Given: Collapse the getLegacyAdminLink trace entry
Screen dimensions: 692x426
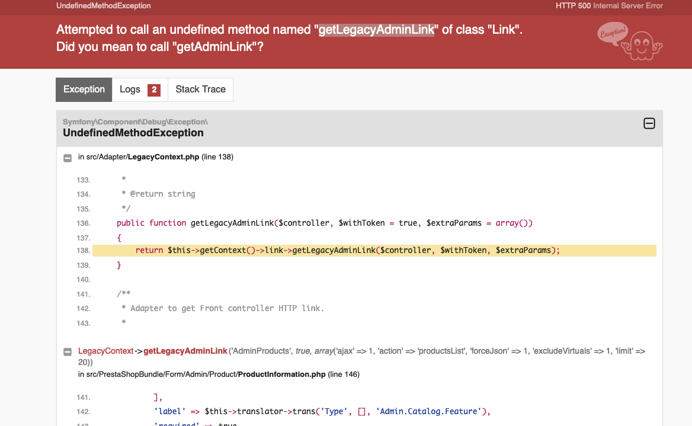Looking at the screenshot, I should pos(68,352).
